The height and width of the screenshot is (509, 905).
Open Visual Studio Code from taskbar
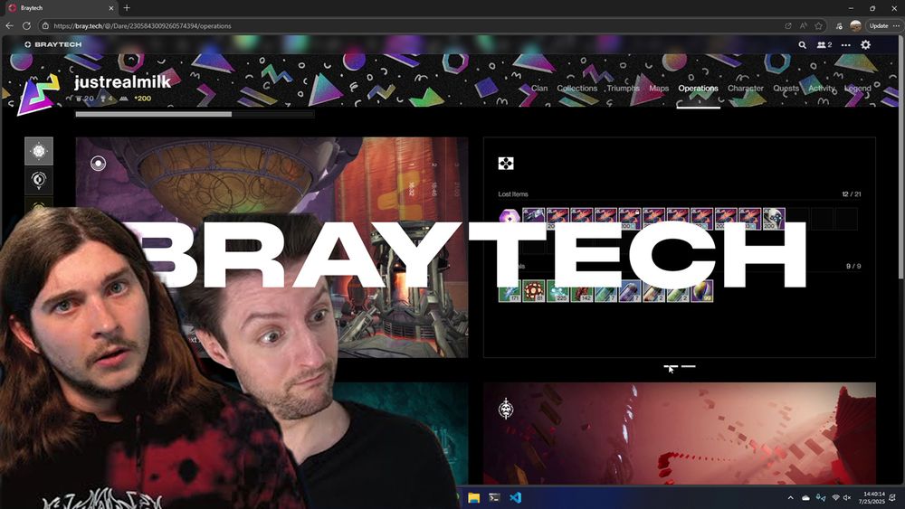(x=516, y=497)
